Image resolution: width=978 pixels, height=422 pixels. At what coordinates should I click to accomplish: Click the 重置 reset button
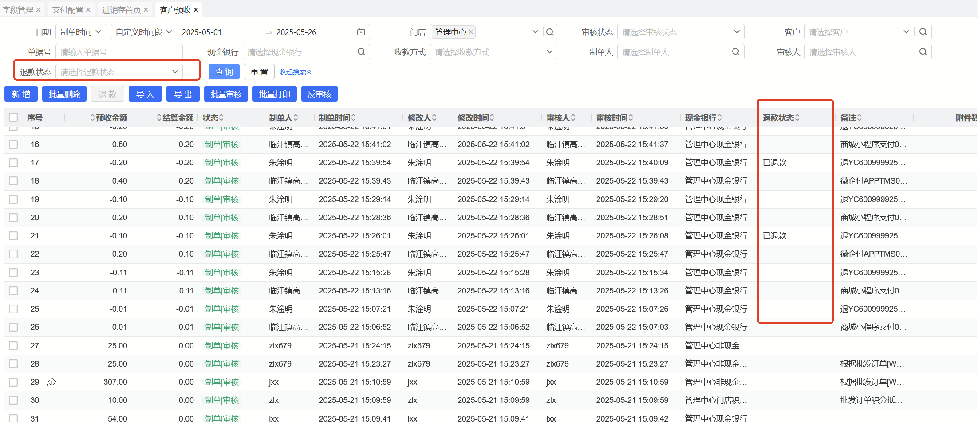pyautogui.click(x=259, y=72)
